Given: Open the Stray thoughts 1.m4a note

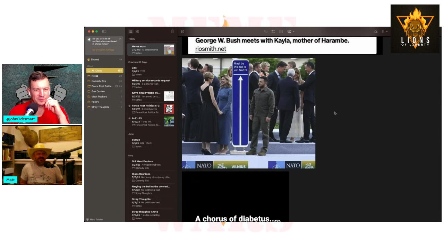Looking at the screenshot, I should tap(151, 215).
